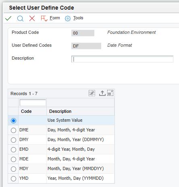Click the MDY code cell
Screen dimensions: 179x187
pos(32,169)
